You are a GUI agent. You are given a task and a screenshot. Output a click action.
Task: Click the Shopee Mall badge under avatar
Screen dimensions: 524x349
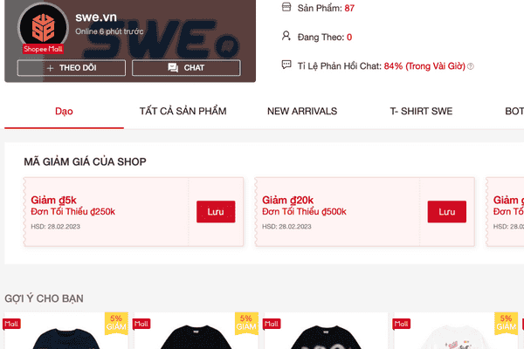point(43,49)
